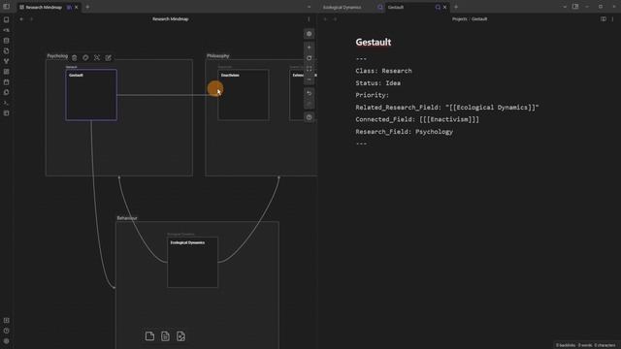Switch to the Research Mindmap tab
Image resolution: width=621 pixels, height=349 pixels.
[x=43, y=7]
